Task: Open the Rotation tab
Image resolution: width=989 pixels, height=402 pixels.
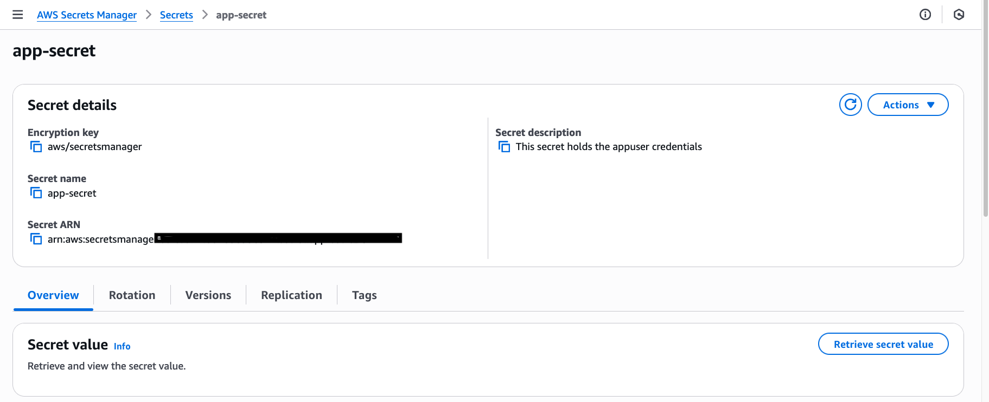Action: tap(132, 295)
